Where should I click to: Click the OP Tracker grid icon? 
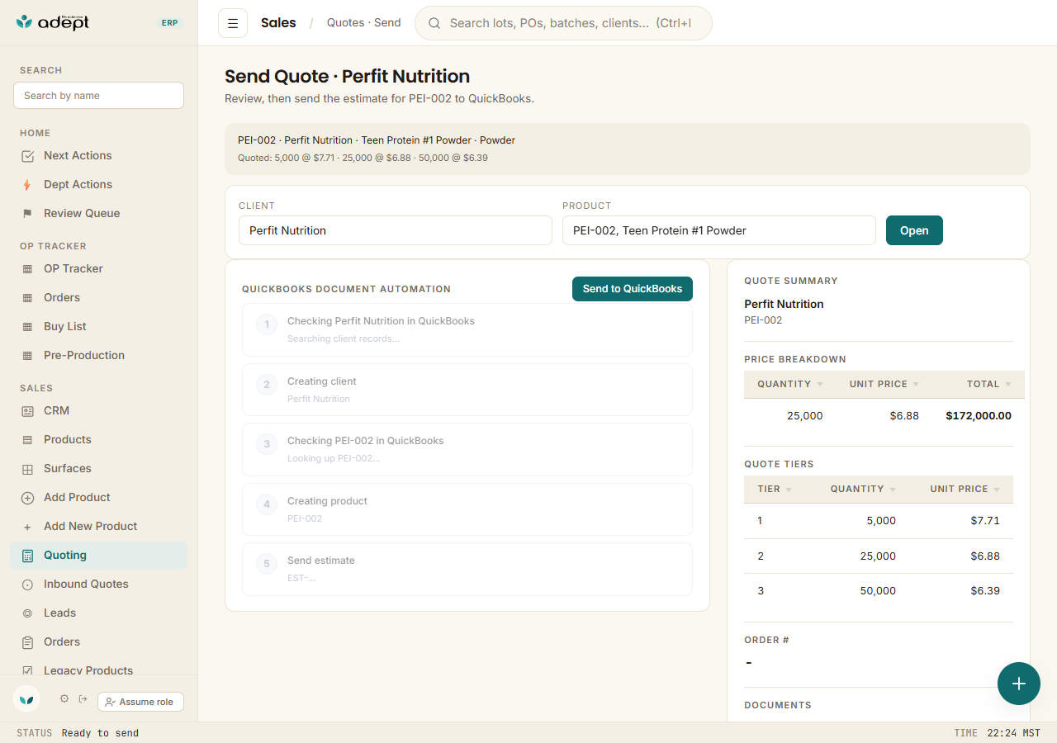click(x=27, y=269)
